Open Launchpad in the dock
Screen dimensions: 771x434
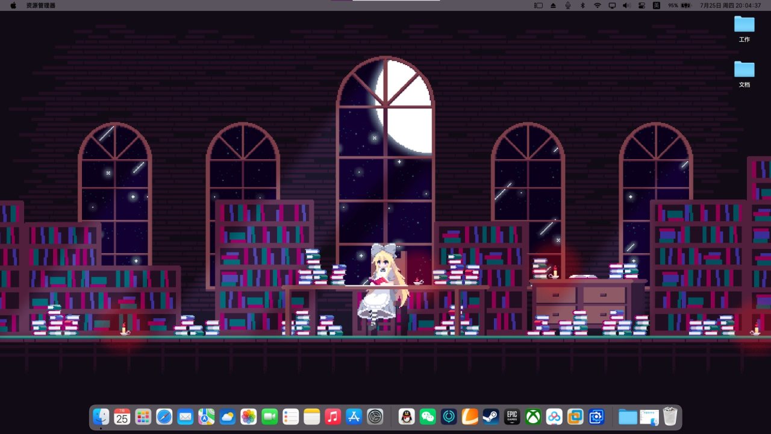tap(143, 417)
